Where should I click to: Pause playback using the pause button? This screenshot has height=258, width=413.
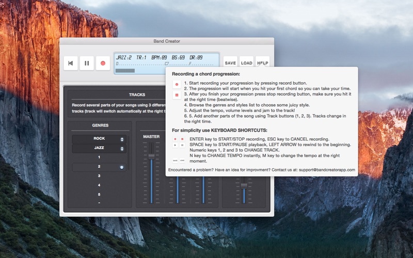coord(87,63)
